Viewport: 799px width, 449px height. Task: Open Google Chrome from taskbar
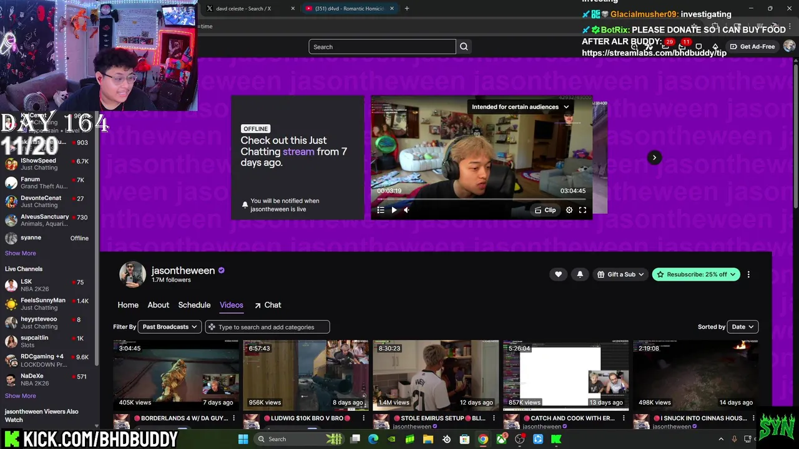click(x=483, y=439)
